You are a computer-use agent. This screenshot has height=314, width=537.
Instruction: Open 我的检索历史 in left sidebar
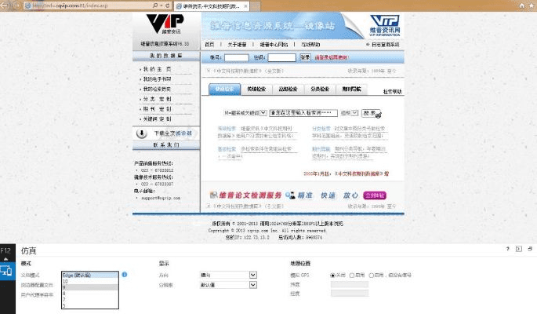pos(157,89)
